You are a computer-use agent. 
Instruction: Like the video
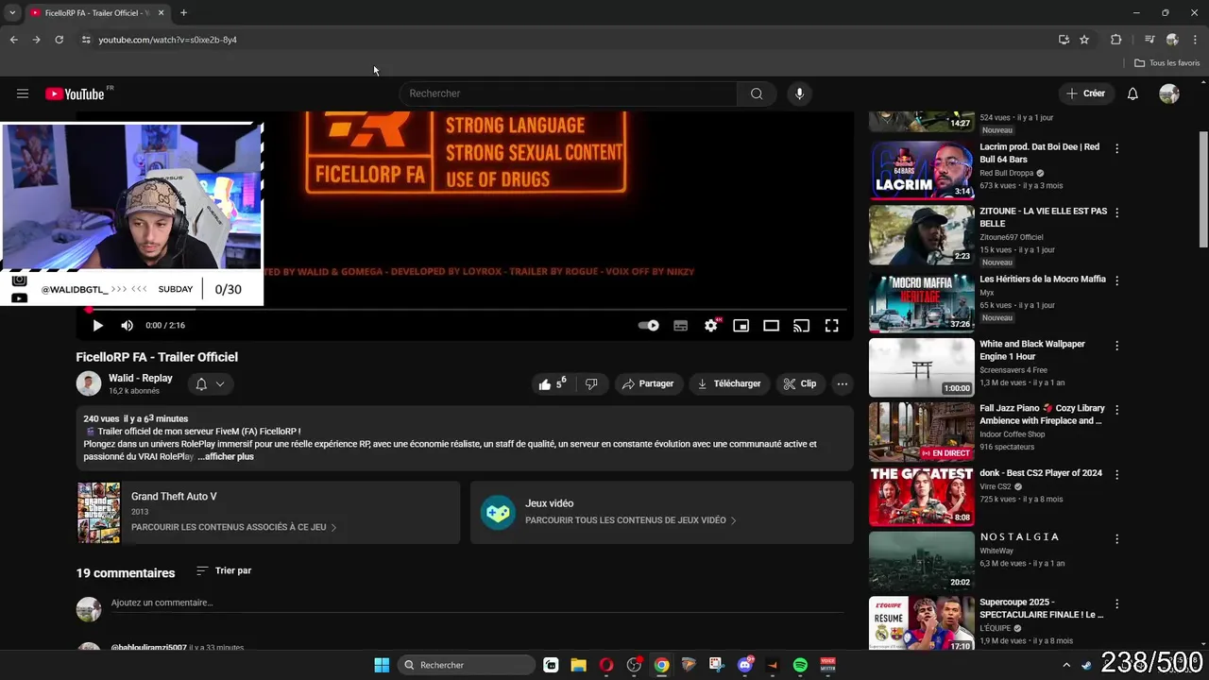[553, 383]
